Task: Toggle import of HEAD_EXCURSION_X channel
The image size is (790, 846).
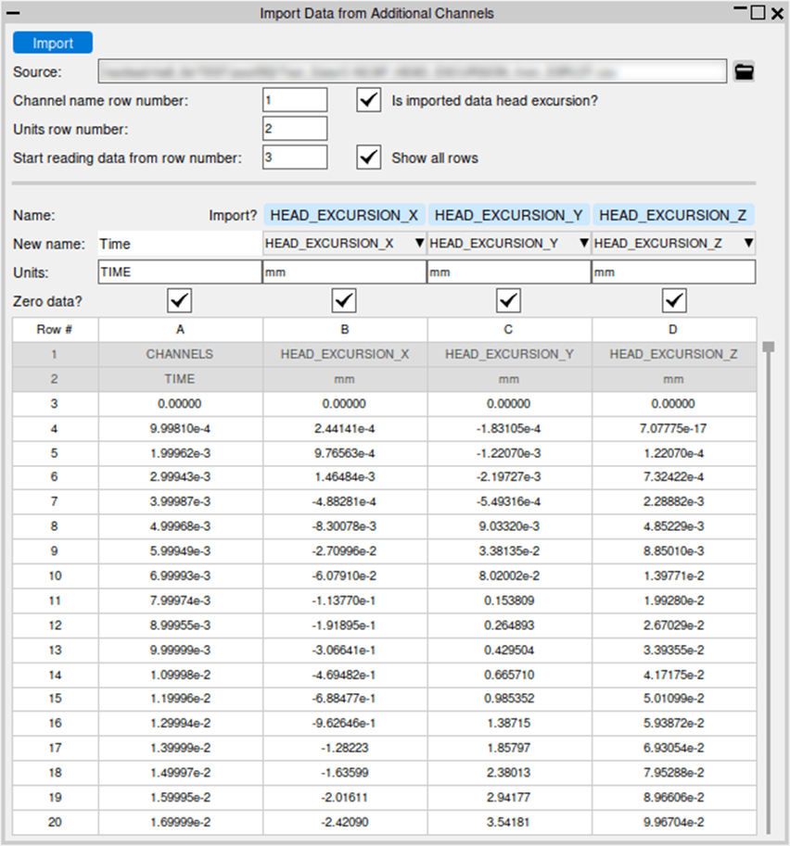Action: (x=345, y=215)
